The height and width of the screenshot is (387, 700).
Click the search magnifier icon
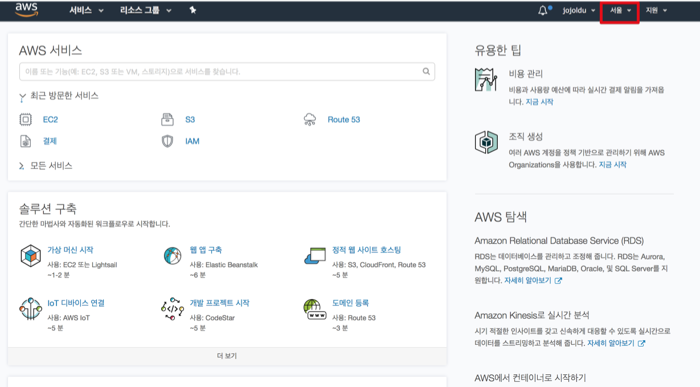click(x=426, y=72)
